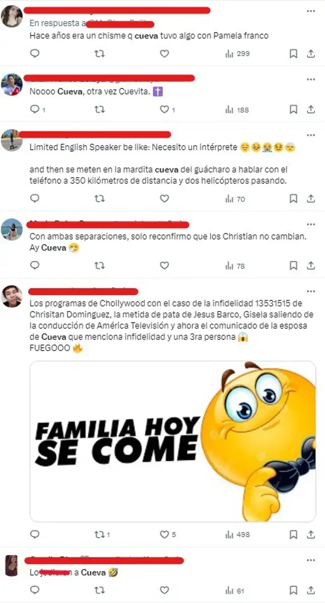The width and height of the screenshot is (325, 603).
Task: View analytics showing 299 views
Action: click(237, 54)
